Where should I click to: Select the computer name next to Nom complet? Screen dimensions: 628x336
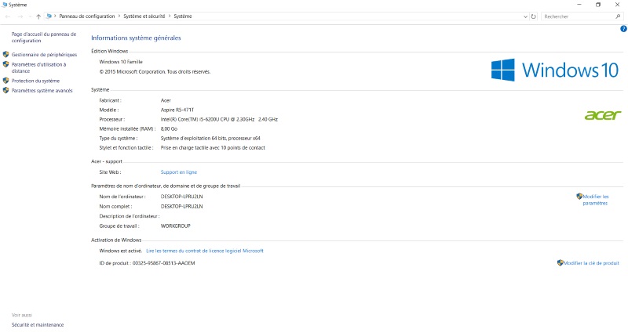182,207
